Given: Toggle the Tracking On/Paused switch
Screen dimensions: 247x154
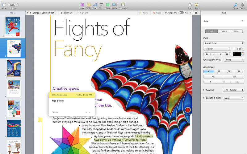Looking at the screenshot, I should tap(181, 13).
